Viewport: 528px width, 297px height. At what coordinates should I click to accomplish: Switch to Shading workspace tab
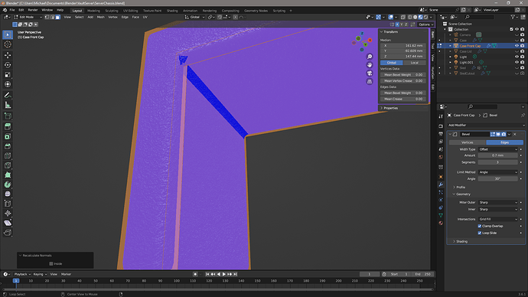click(x=172, y=11)
